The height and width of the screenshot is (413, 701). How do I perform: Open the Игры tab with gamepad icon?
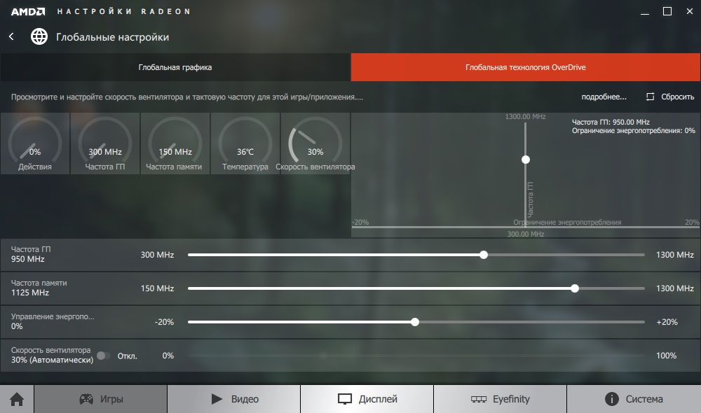coord(100,399)
